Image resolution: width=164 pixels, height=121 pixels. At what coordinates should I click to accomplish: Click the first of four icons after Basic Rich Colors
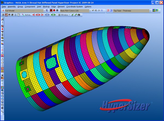(93, 10)
